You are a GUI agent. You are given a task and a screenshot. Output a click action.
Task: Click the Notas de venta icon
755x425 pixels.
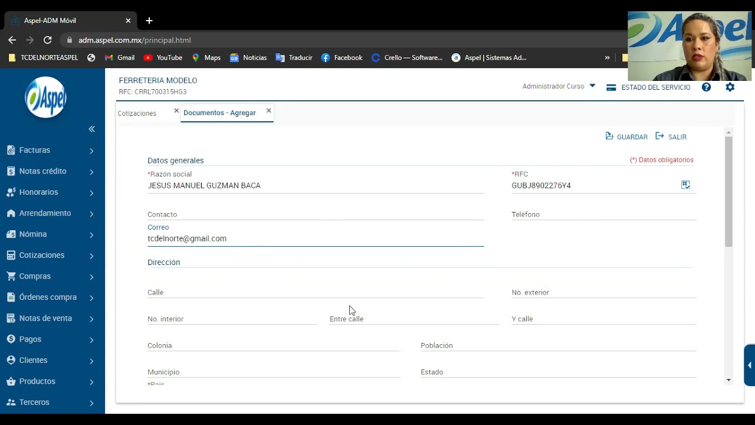pyautogui.click(x=11, y=318)
